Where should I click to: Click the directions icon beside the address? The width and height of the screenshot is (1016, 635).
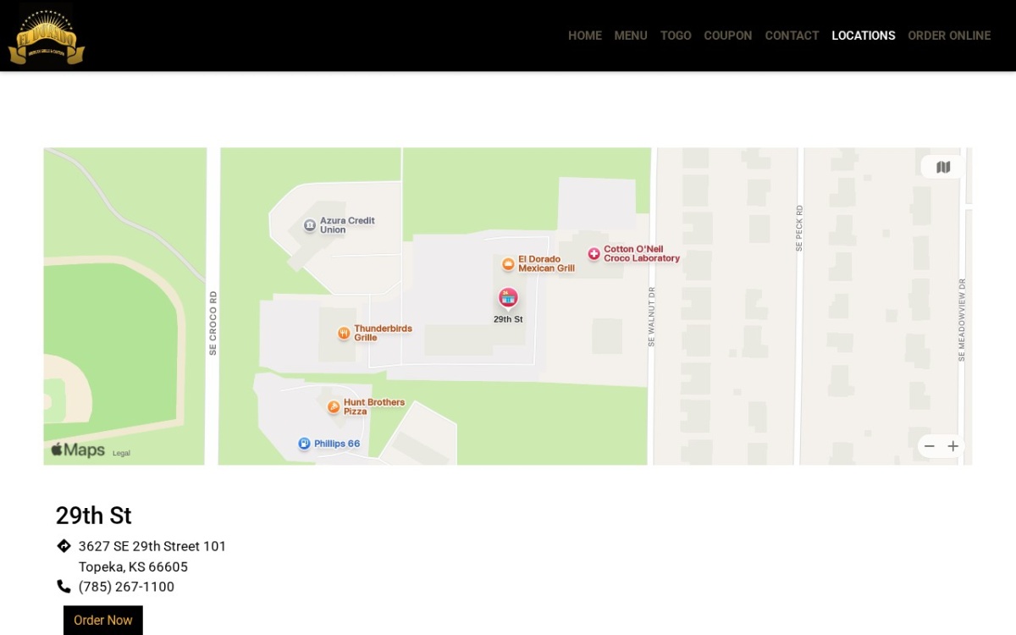tap(63, 546)
